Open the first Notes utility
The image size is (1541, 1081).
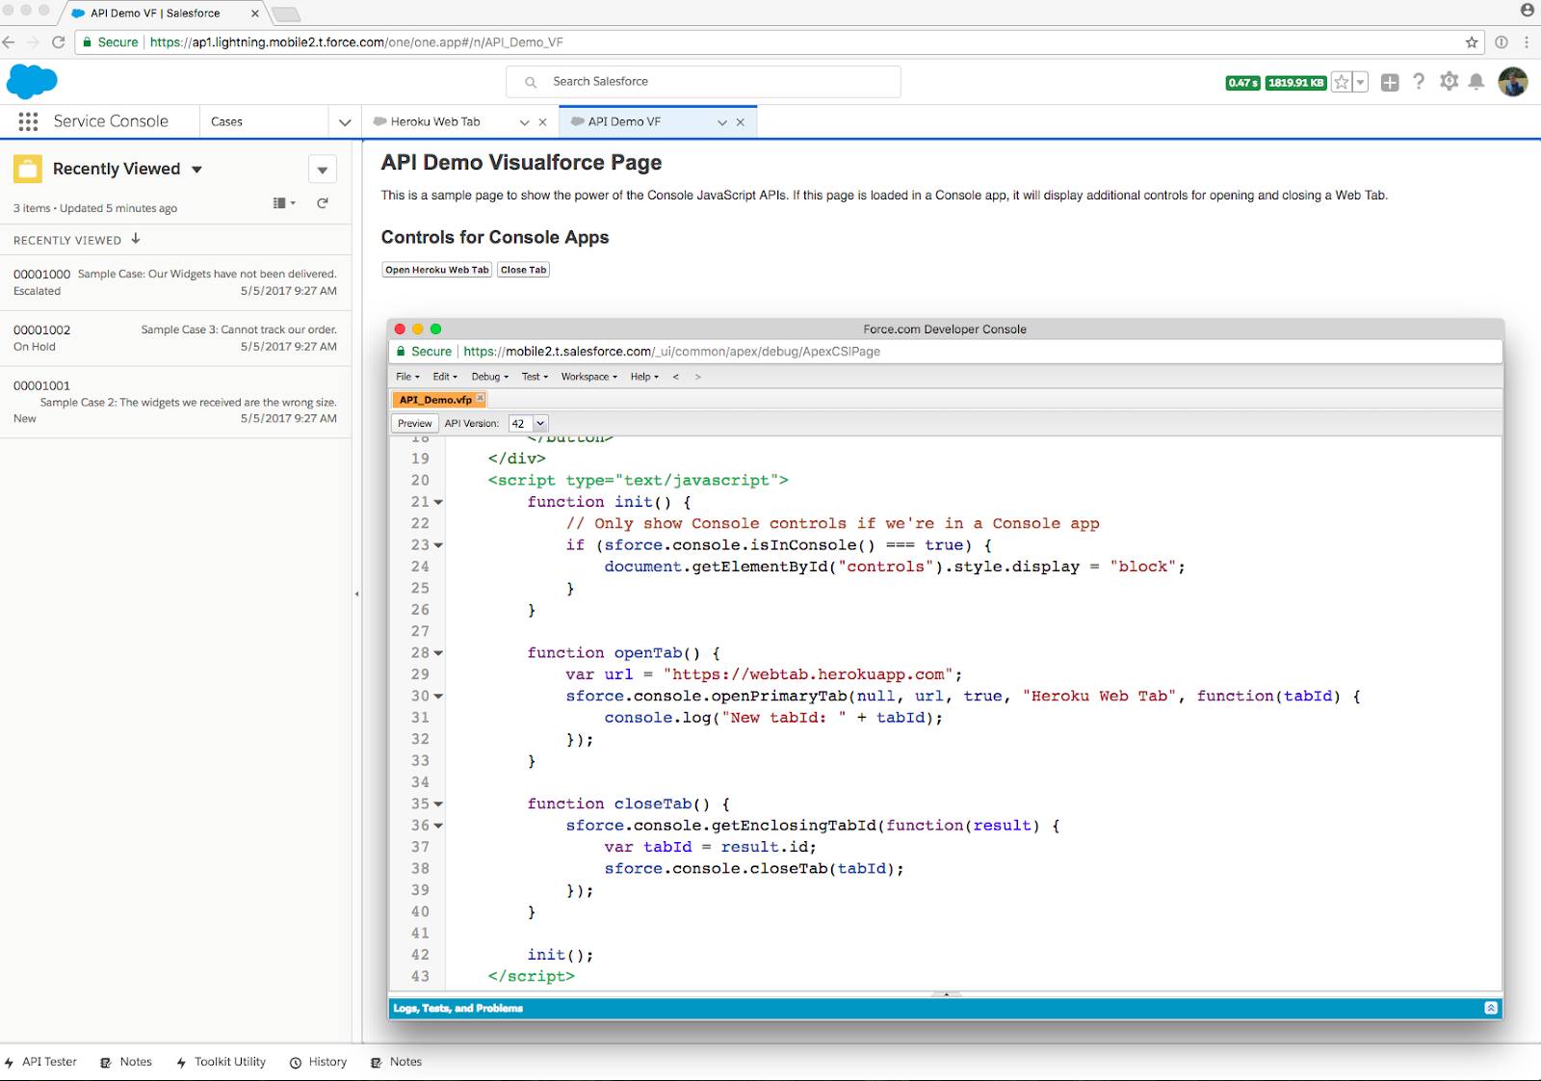click(x=126, y=1062)
